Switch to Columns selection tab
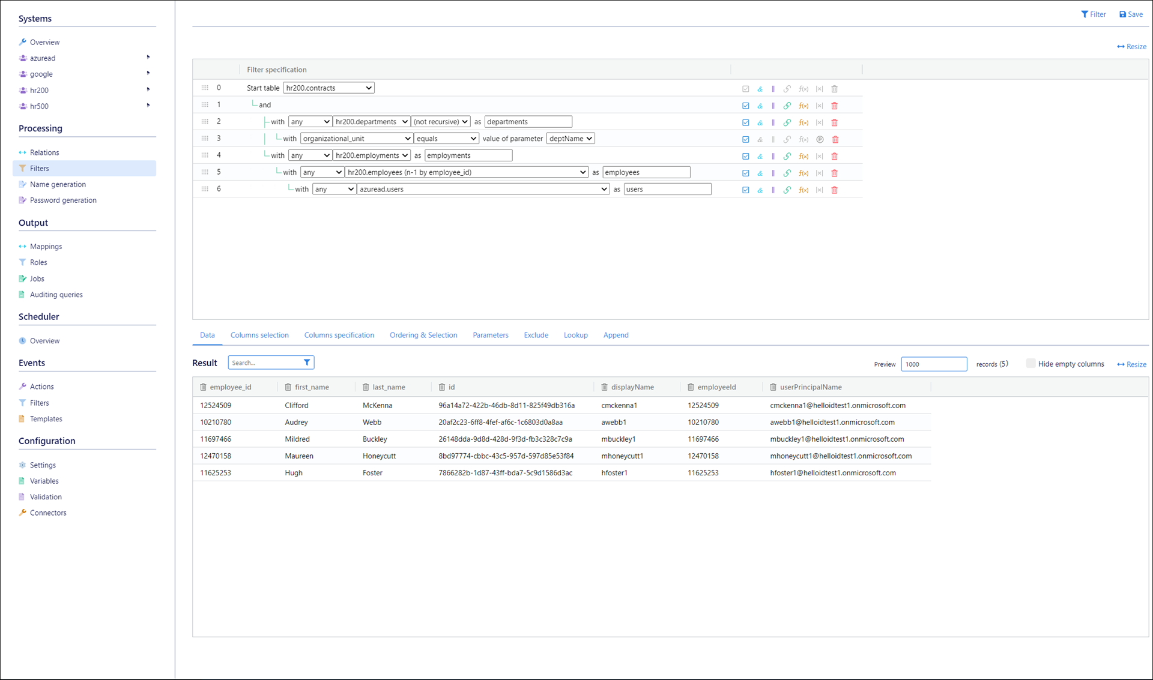The height and width of the screenshot is (680, 1153). pos(259,335)
